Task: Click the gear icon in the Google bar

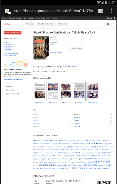Action: tap(114, 18)
